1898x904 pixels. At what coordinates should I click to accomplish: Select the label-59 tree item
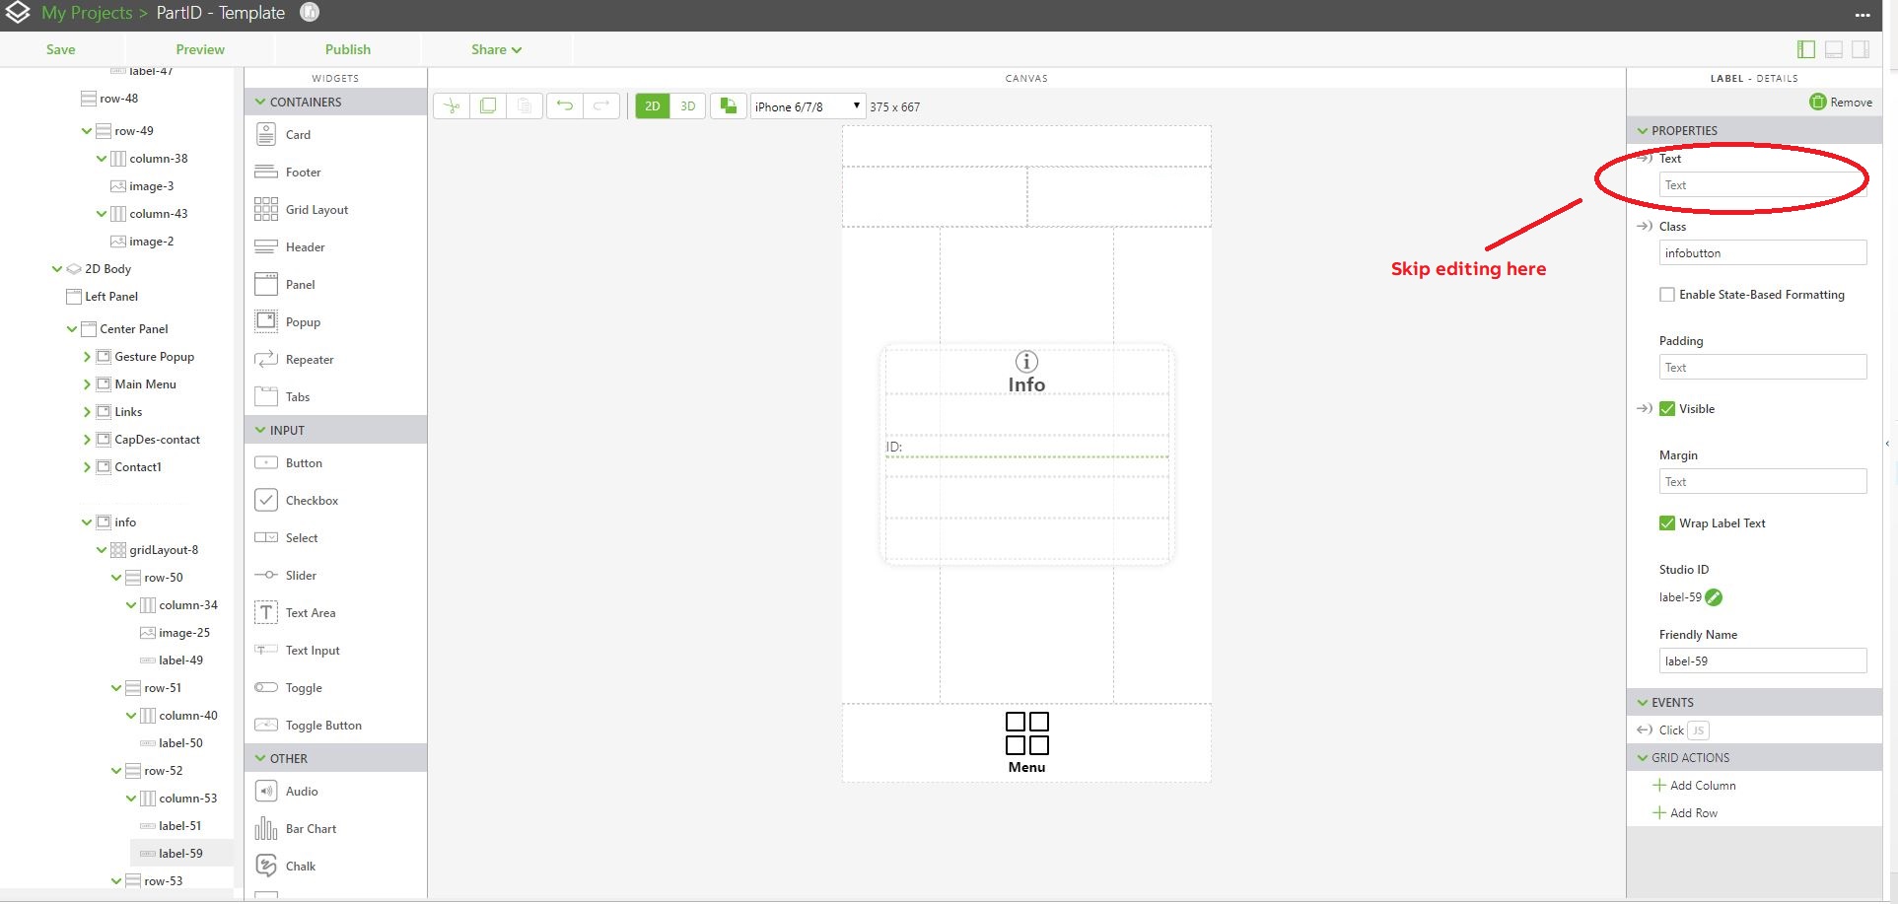pos(180,853)
